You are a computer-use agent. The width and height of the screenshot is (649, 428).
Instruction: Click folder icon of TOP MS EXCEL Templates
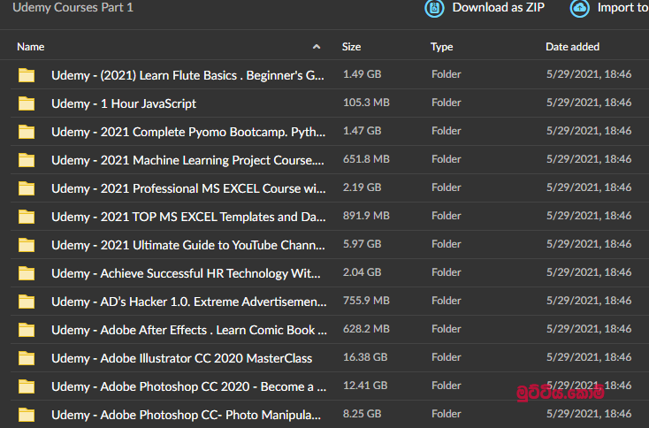click(x=27, y=217)
